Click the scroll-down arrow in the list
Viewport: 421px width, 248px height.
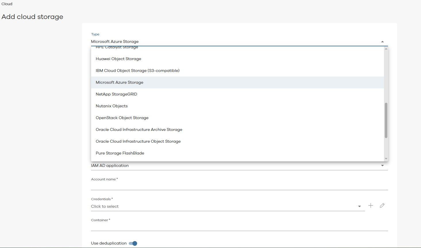click(386, 159)
